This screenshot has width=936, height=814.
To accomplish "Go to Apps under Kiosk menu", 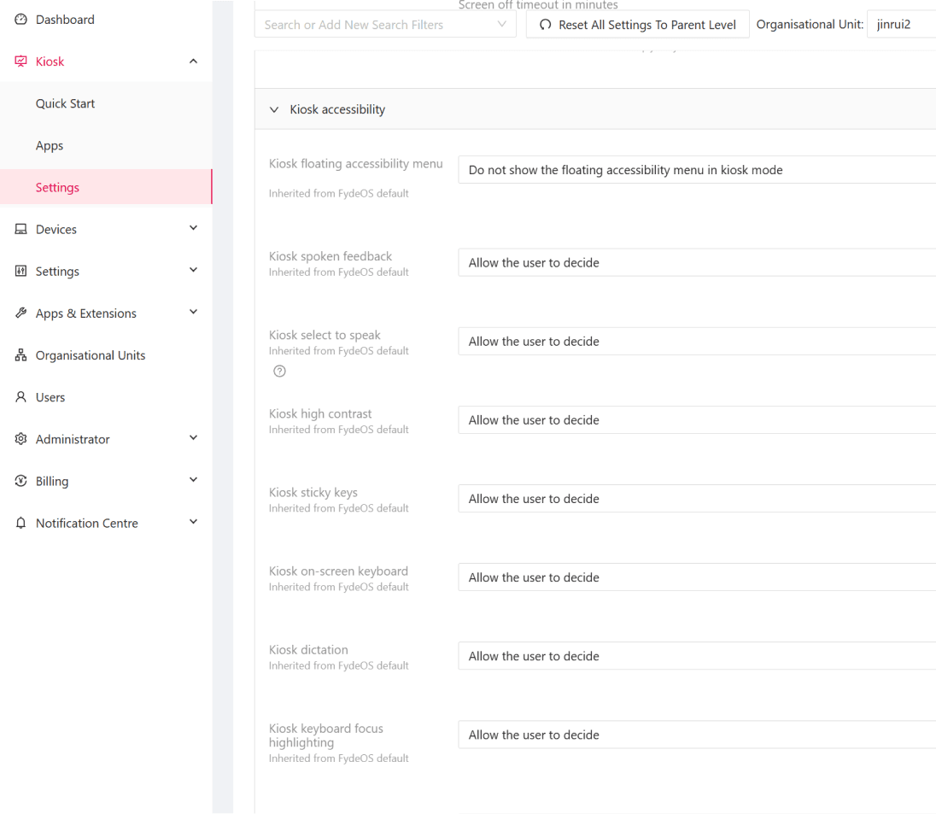I will [50, 145].
